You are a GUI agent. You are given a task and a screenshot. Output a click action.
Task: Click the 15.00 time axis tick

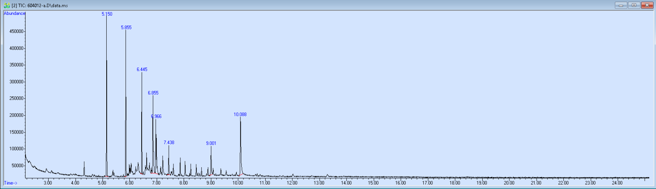(373, 183)
